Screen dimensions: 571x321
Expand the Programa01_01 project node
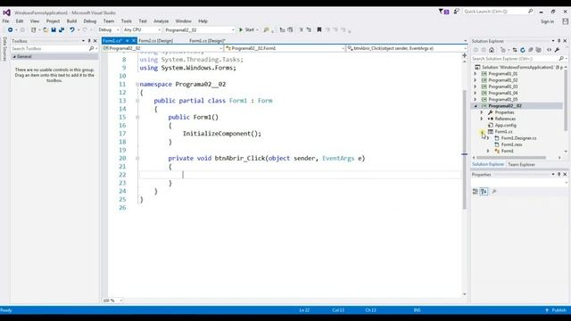click(476, 74)
